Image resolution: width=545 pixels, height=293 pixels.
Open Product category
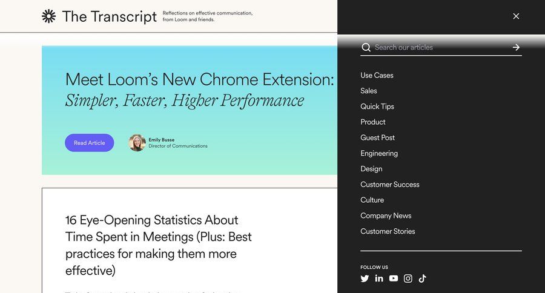pyautogui.click(x=372, y=122)
